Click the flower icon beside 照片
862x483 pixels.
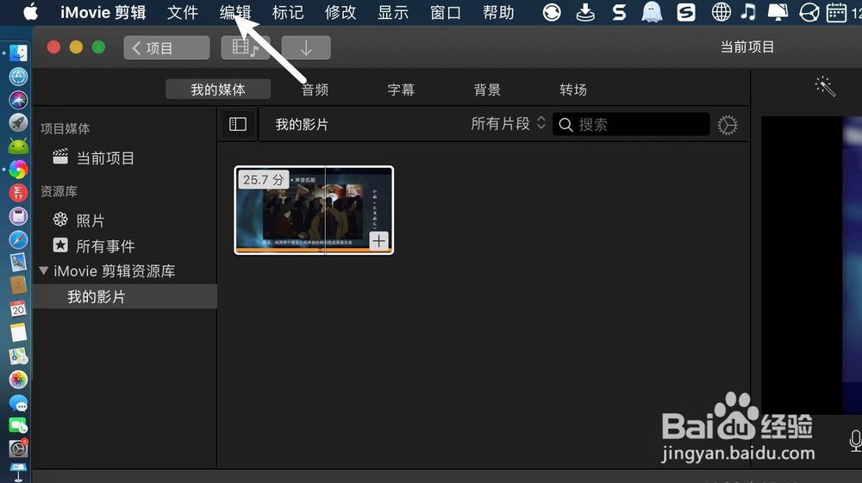click(x=60, y=220)
